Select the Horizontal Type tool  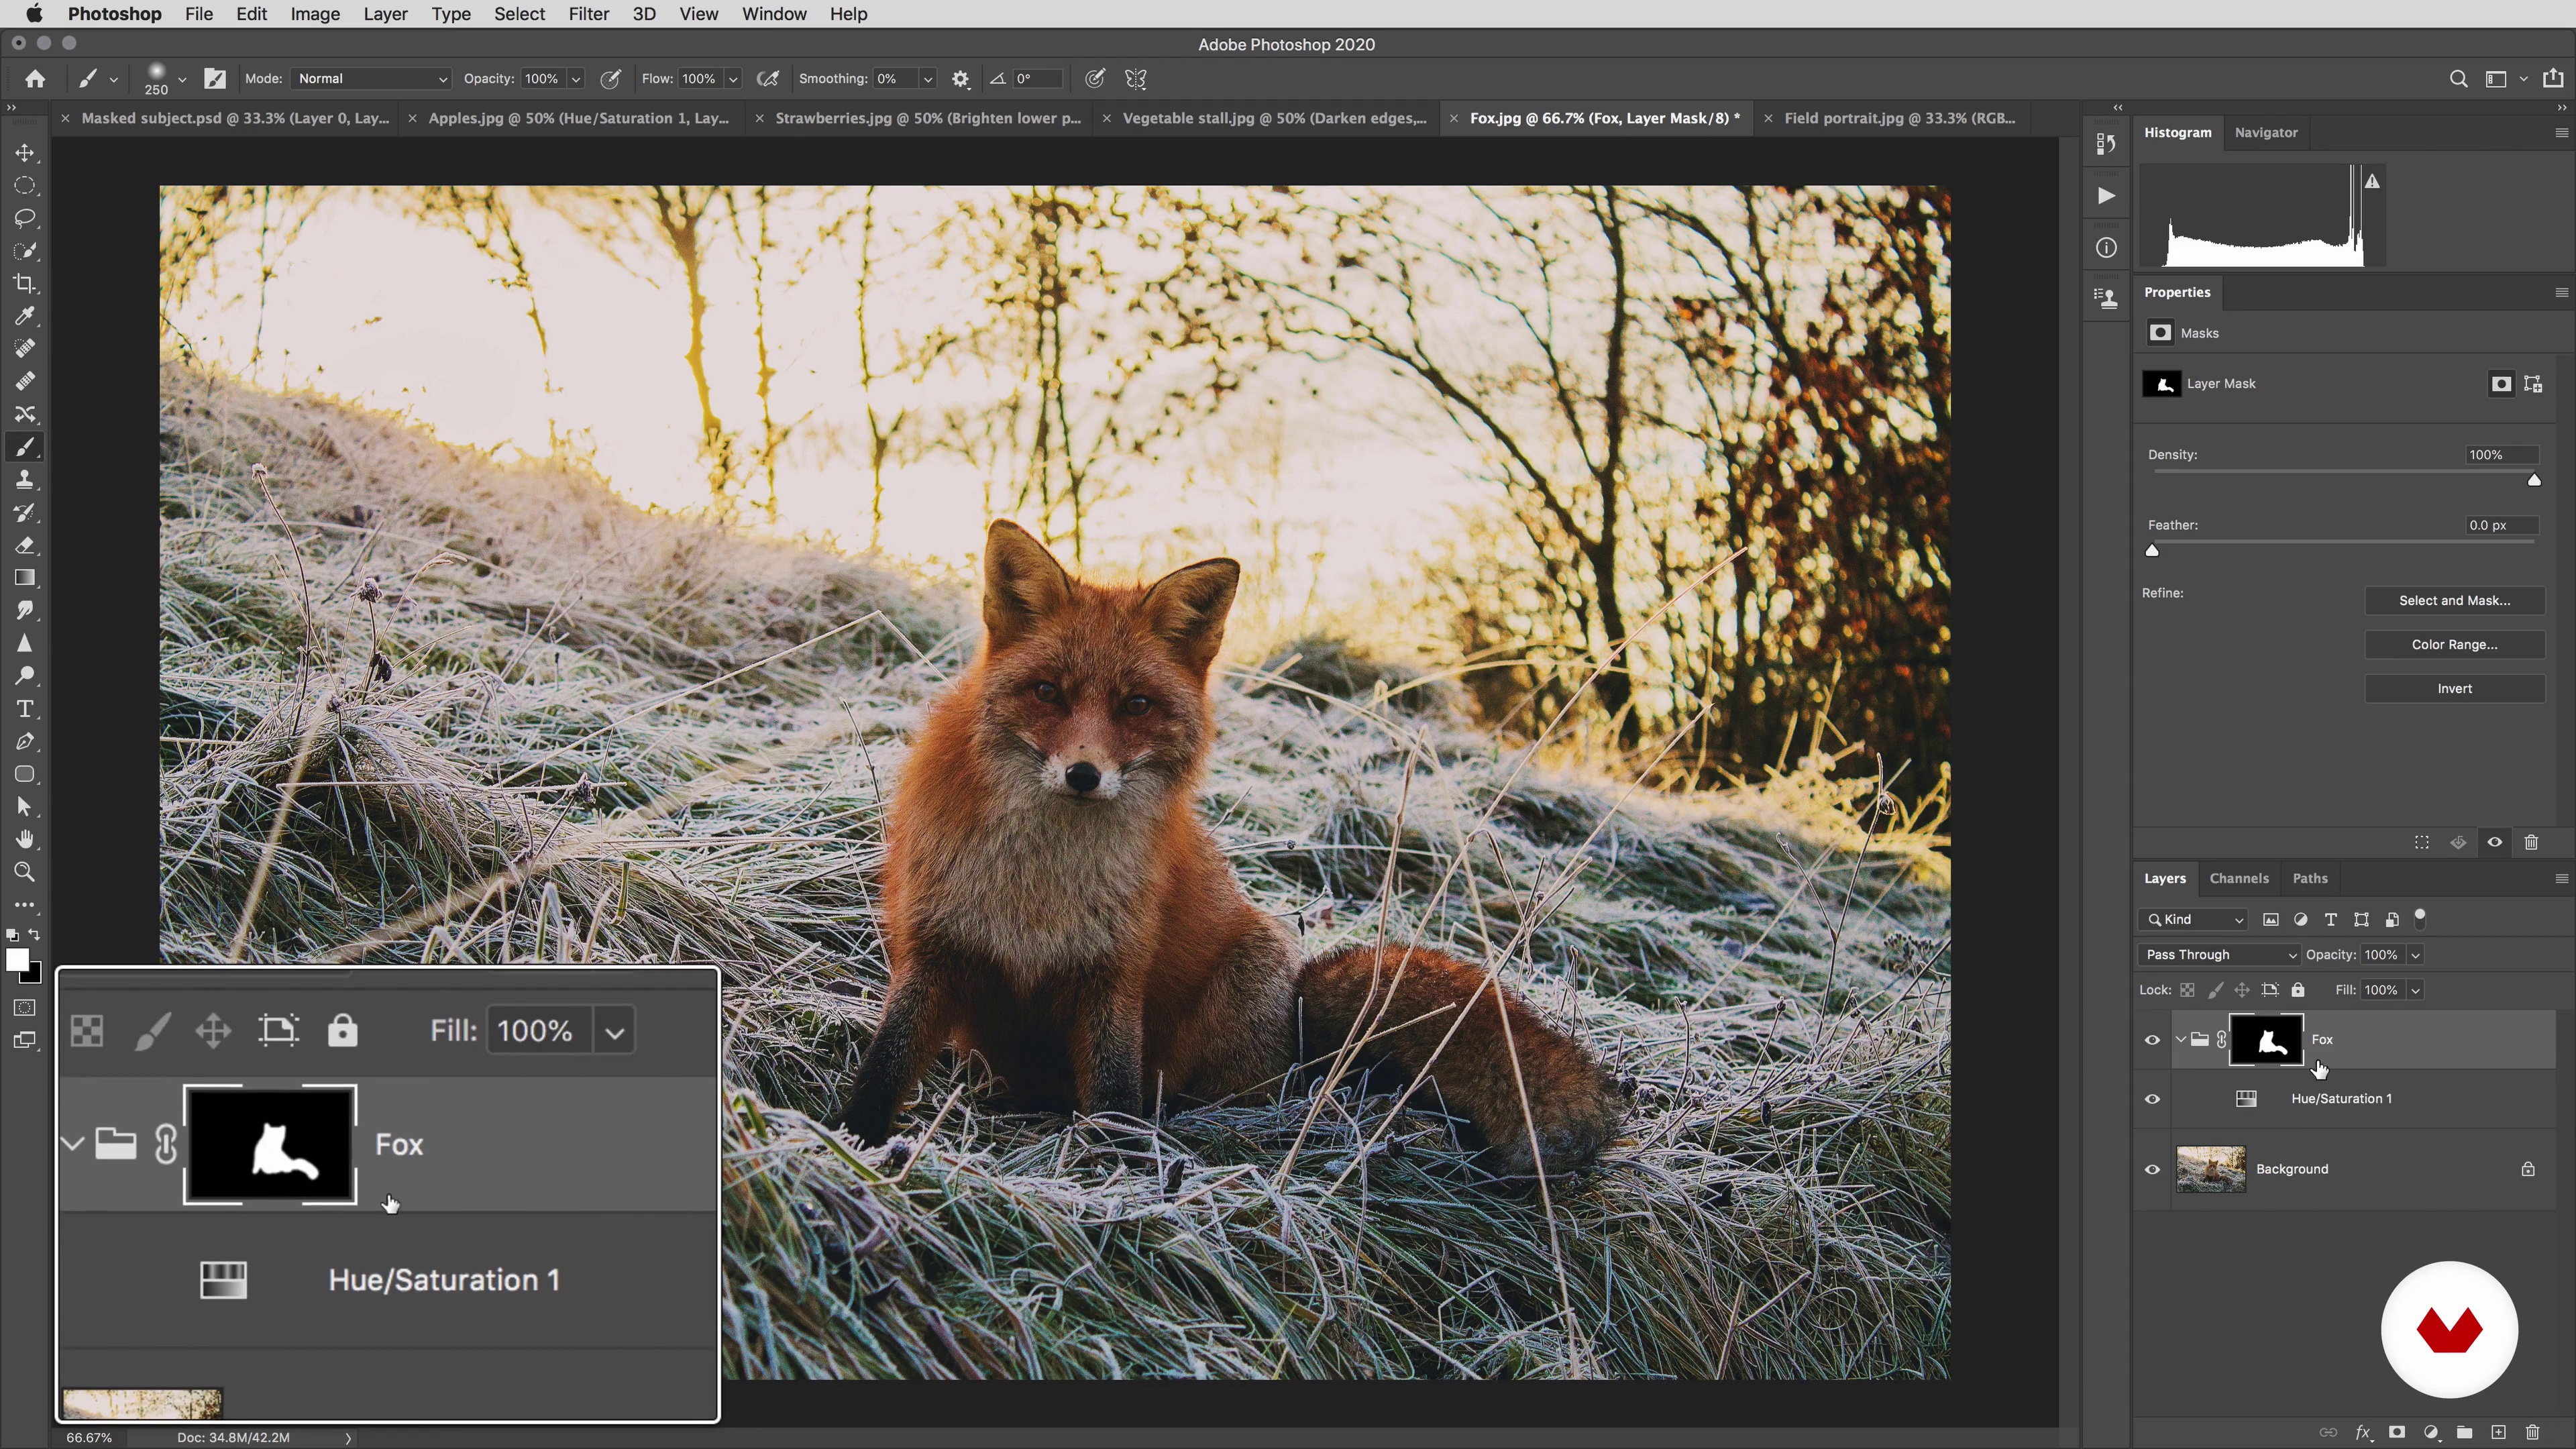[x=25, y=709]
